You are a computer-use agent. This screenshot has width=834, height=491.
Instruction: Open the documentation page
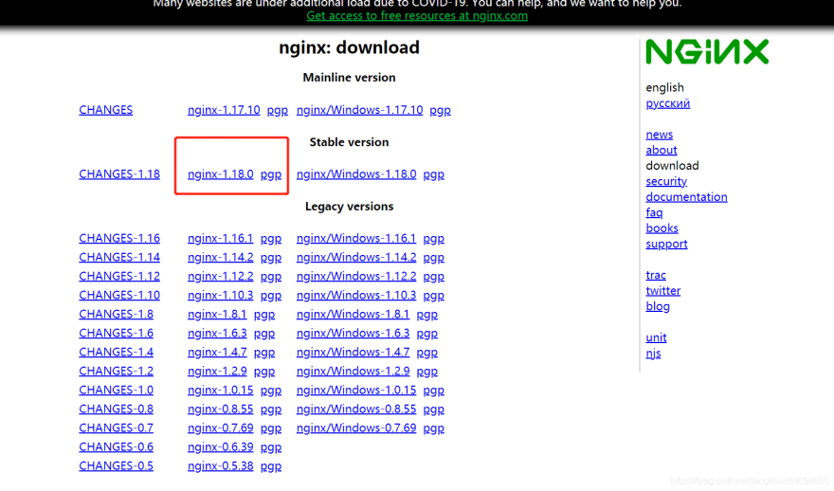tap(687, 197)
